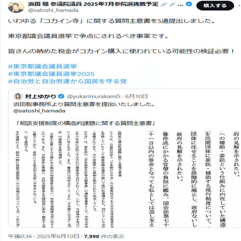Click the blue verified badge beside Hamada's name
241x241 pixels.
tap(189, 4)
